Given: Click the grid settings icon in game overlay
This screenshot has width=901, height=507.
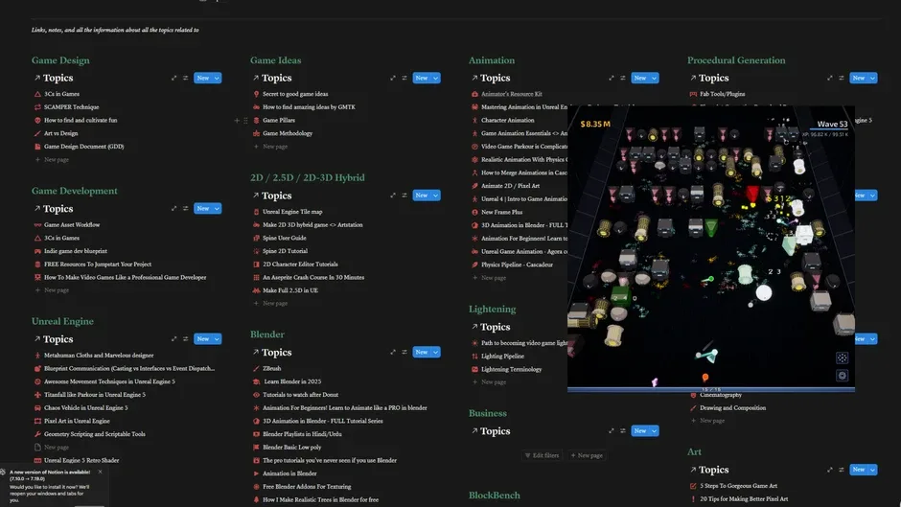Looking at the screenshot, I should point(842,357).
